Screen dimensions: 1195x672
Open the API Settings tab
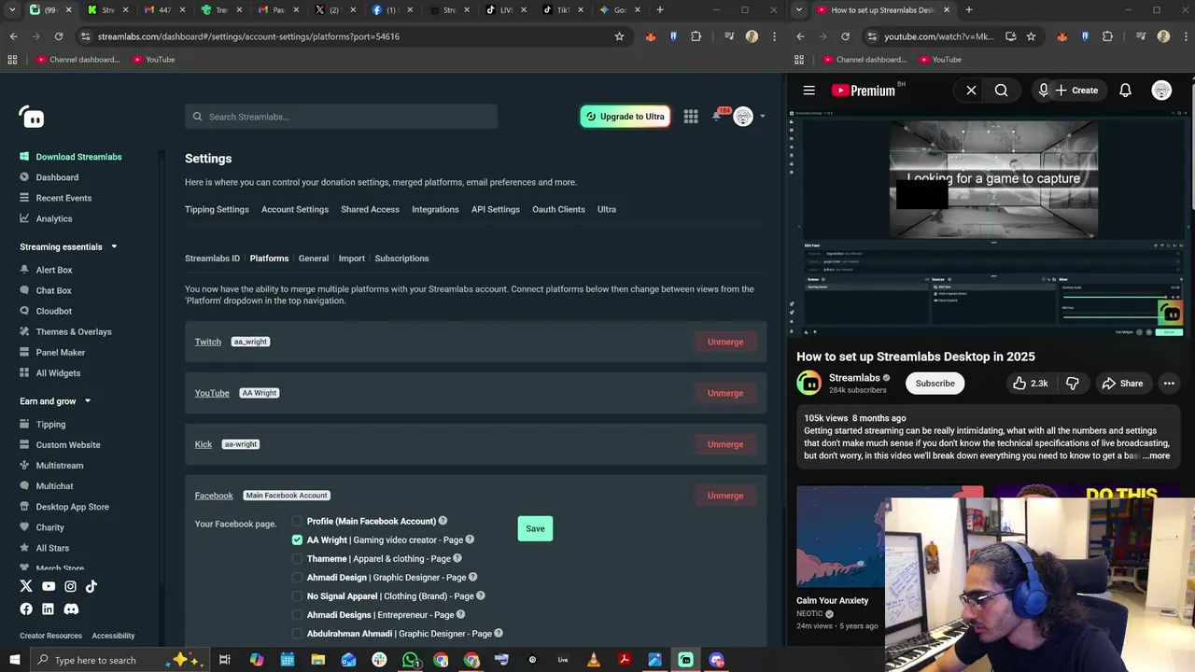point(496,209)
